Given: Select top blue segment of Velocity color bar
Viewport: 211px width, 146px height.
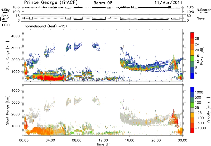Looking at the screenshot, I should coord(192,90).
